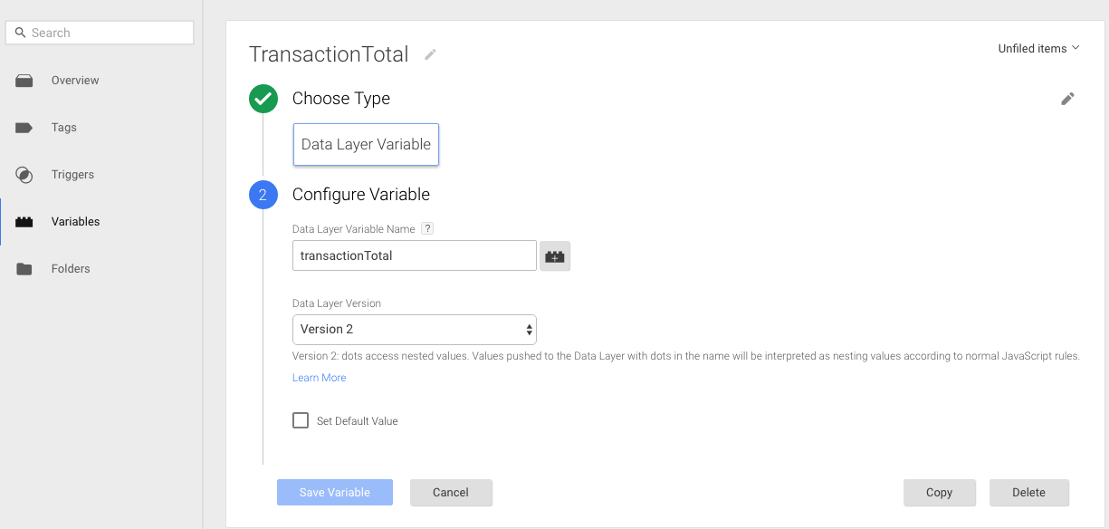Focus the Data Layer Variable Name field

pyautogui.click(x=415, y=255)
